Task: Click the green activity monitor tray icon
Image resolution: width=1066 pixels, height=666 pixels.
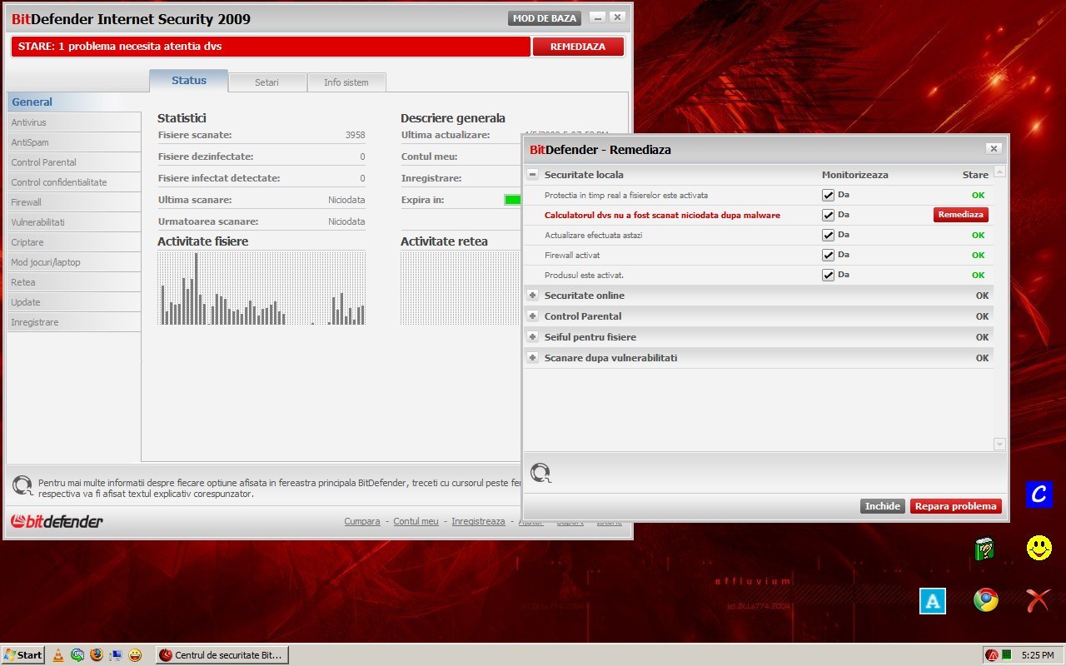Action: [1006, 655]
